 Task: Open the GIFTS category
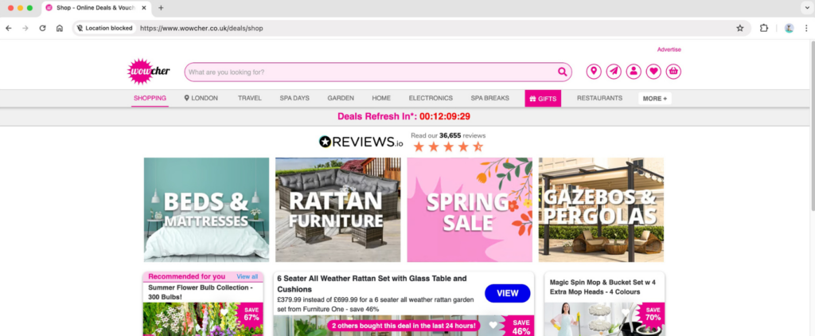coord(543,98)
